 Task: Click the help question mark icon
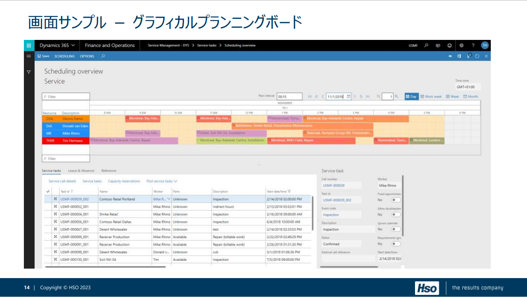[x=473, y=45]
